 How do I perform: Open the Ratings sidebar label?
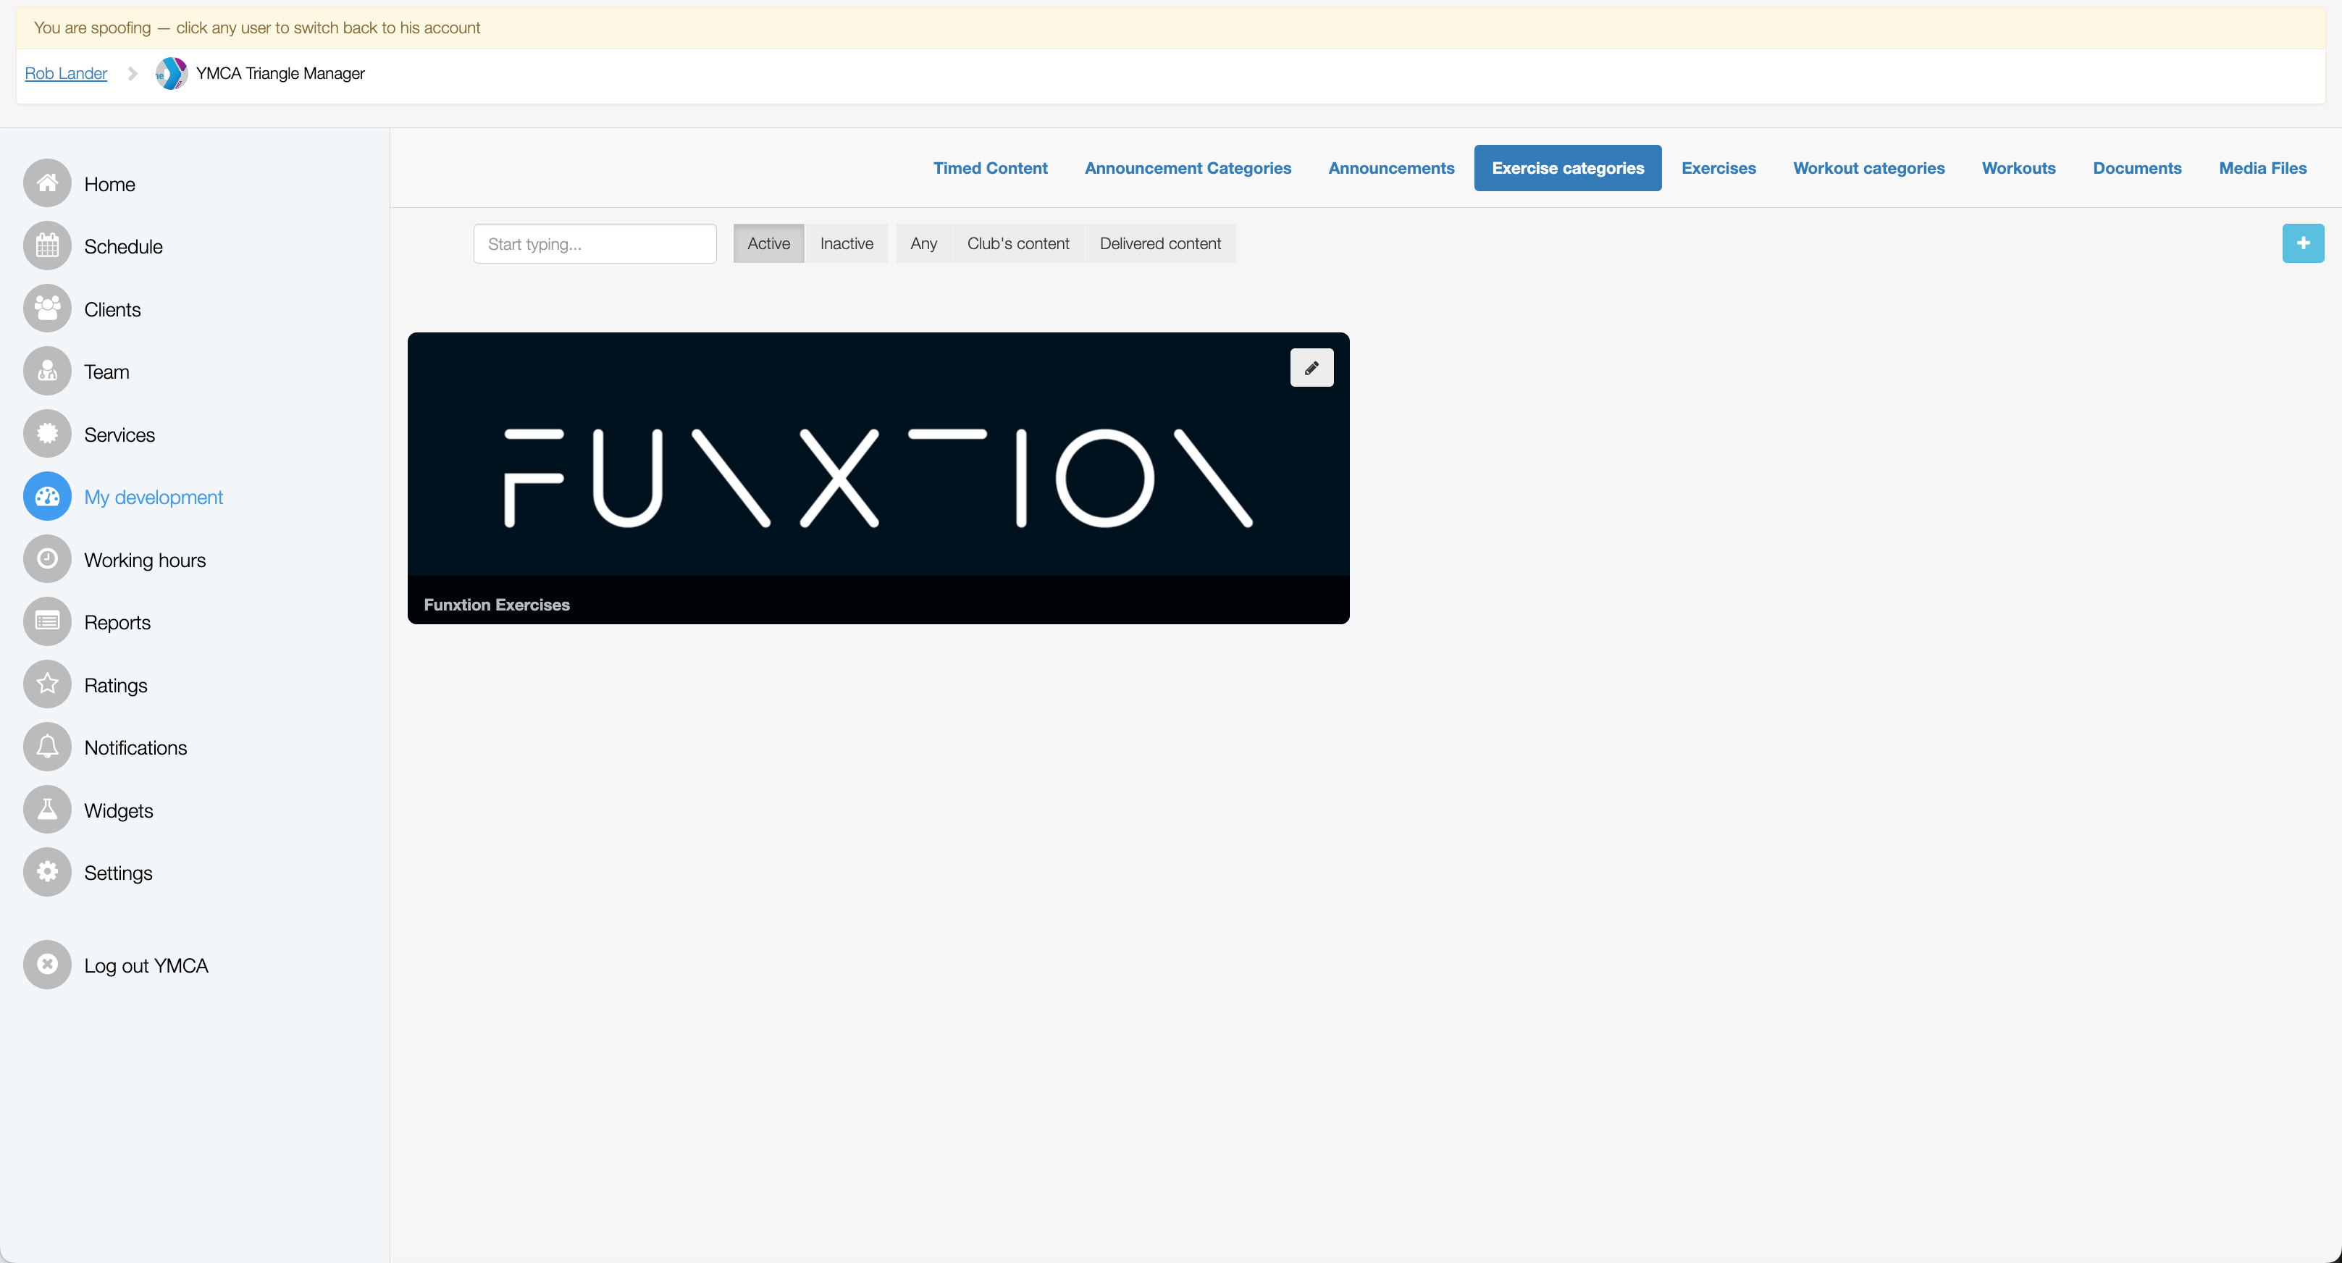pos(115,686)
